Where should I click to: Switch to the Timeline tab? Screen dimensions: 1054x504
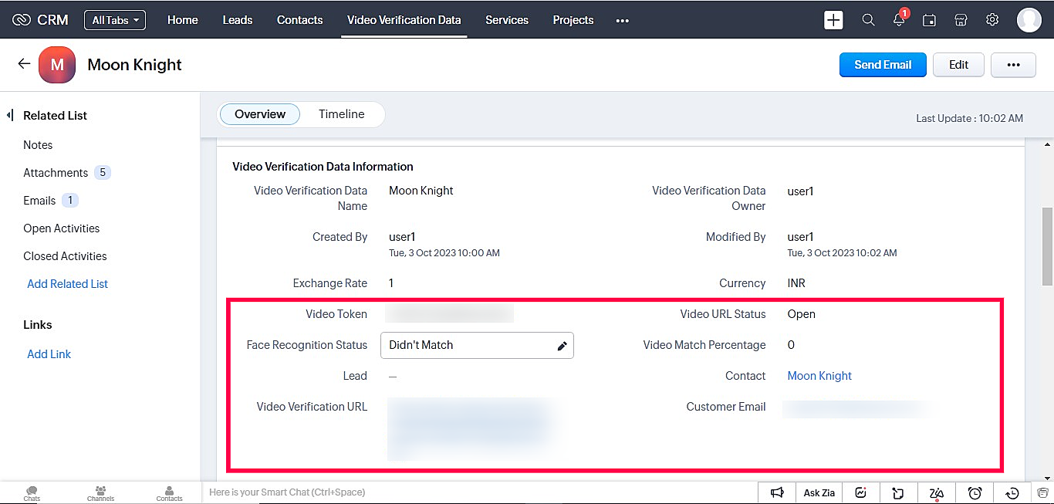tap(341, 114)
